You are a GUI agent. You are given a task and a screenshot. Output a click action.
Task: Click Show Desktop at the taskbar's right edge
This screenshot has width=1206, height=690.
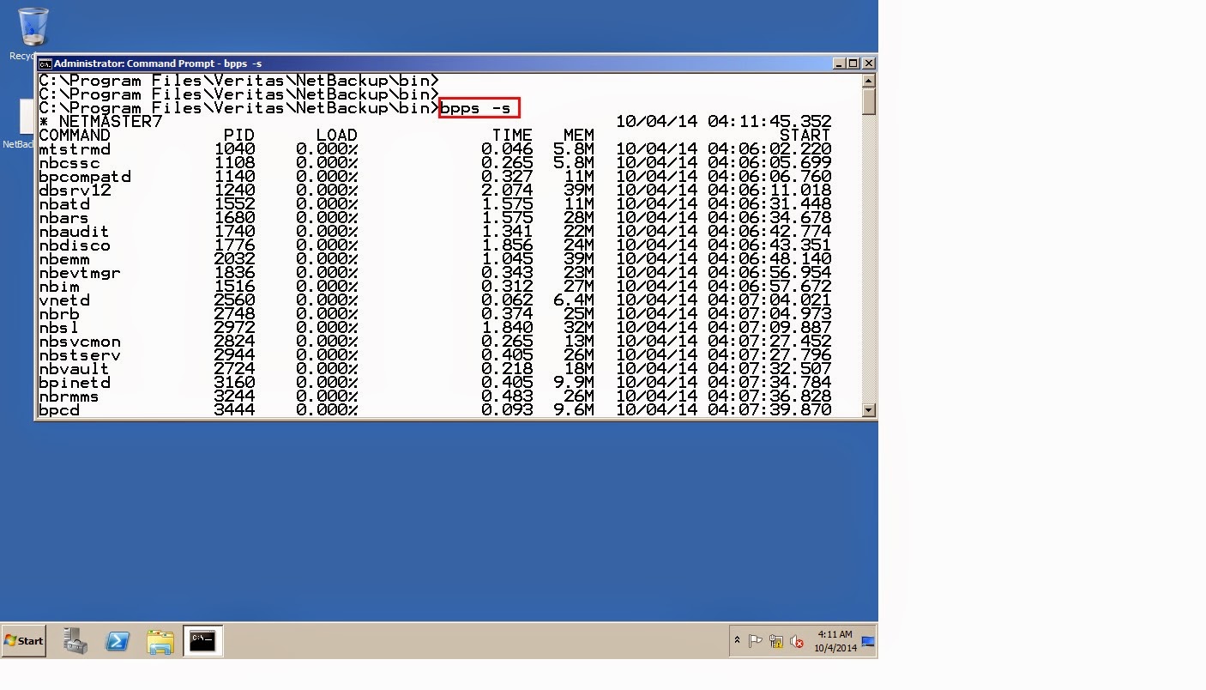866,641
